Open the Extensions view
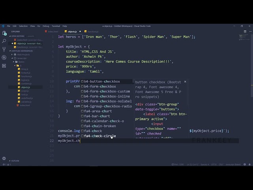Image resolution: width=253 pixels, height=190 pixels. [x=4, y=66]
